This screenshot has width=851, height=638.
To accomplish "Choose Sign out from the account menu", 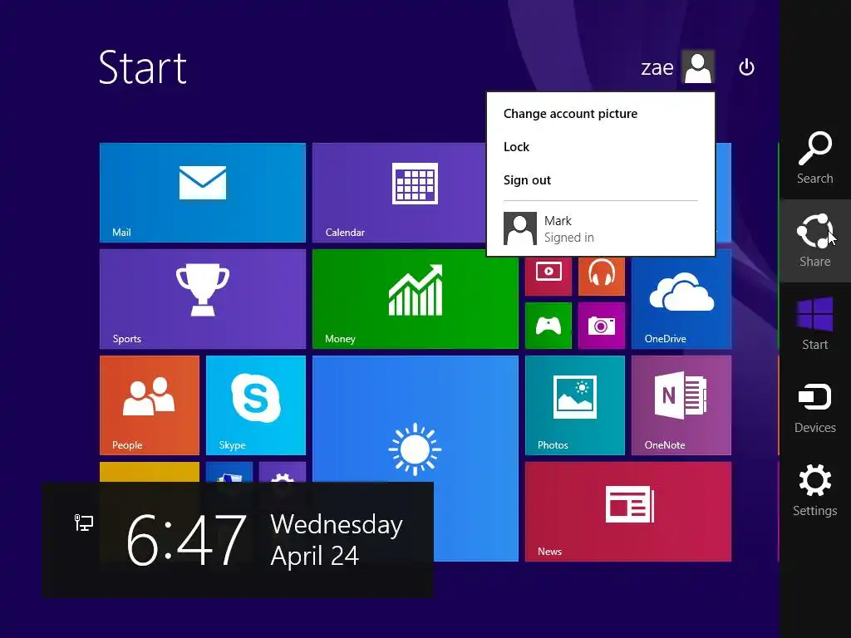I will [527, 179].
